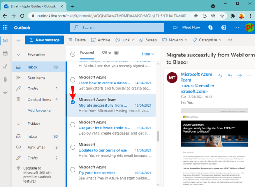Click the Add favourite link
This screenshot has width=255, height=187.
39,110
